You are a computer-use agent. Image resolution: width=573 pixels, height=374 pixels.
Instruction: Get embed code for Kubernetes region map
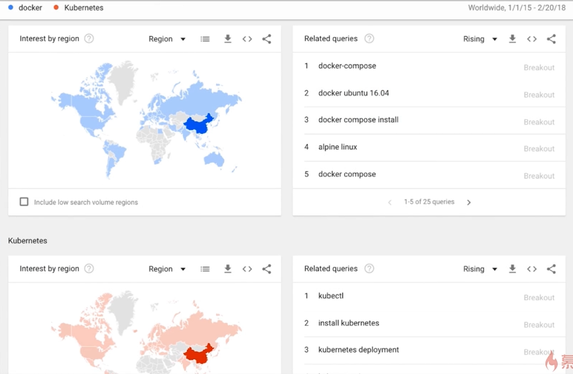[x=247, y=269]
